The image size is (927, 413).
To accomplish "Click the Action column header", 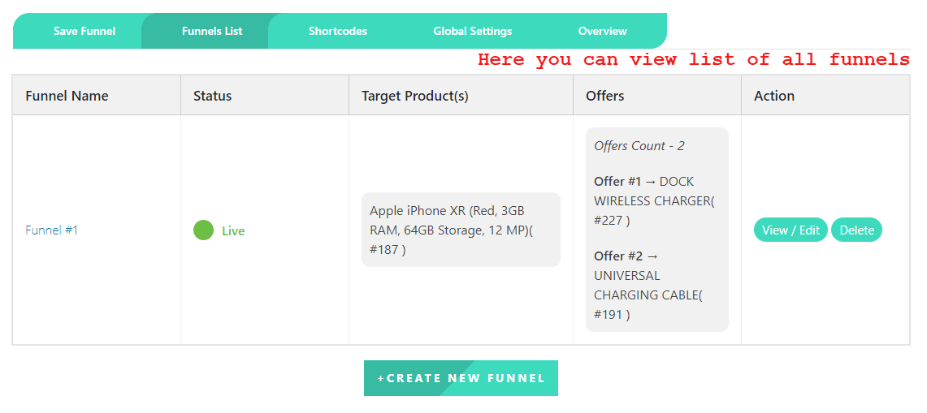I will pyautogui.click(x=774, y=96).
